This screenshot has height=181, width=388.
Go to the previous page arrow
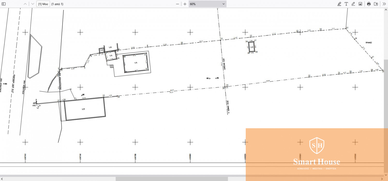coord(25,4)
